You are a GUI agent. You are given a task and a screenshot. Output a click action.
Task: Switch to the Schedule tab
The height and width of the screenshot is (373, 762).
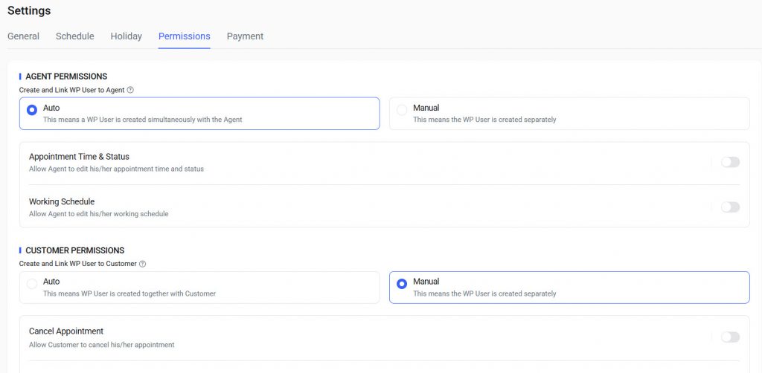click(75, 36)
